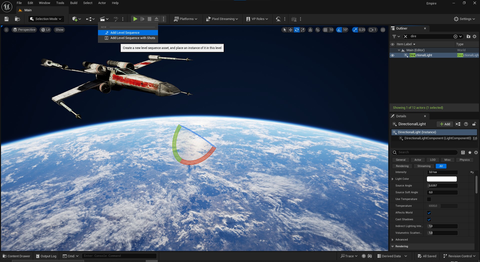The image size is (480, 262).
Task: Select the Translate move tool in the viewport
Action: pos(290,30)
